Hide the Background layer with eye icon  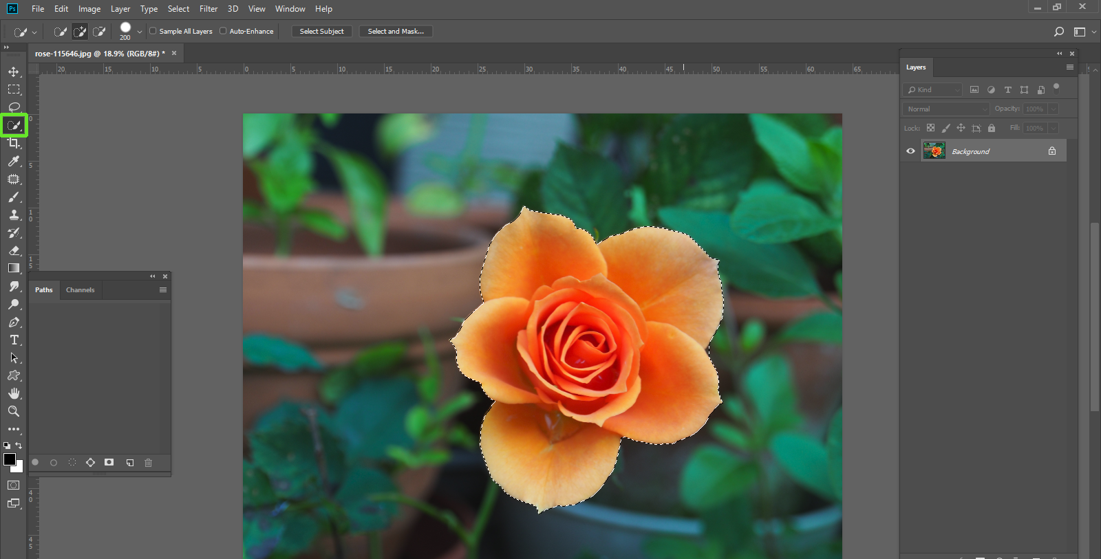coord(910,151)
